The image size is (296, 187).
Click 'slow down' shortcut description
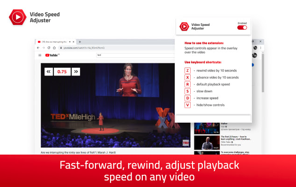204,91
